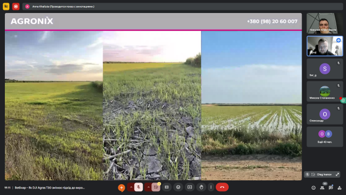Click muted mic icon on Микола Степаненко tile
The width and height of the screenshot is (346, 195).
tap(338, 86)
